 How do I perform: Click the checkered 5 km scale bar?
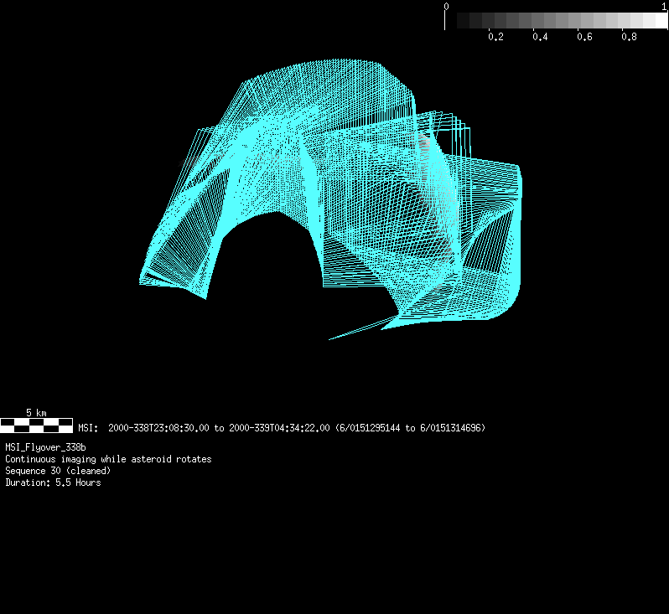pyautogui.click(x=36, y=425)
